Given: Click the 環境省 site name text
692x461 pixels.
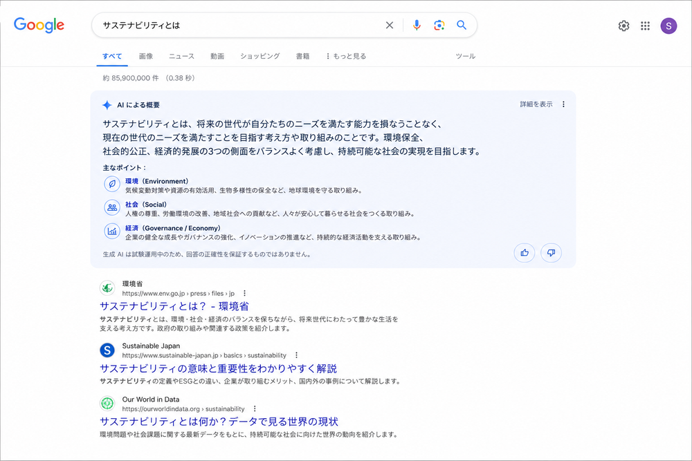Looking at the screenshot, I should pyautogui.click(x=132, y=284).
